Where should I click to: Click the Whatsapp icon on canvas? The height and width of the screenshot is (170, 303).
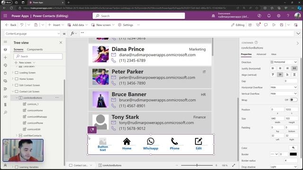(x=151, y=141)
